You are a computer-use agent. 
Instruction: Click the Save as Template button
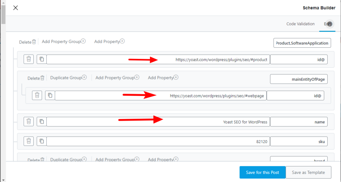[x=308, y=172]
